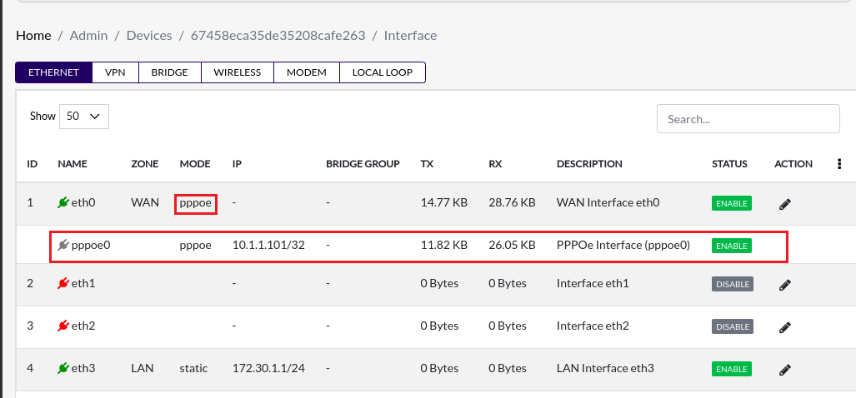Edit the eth2 interface with the pencil icon
The image size is (856, 398).
(784, 328)
